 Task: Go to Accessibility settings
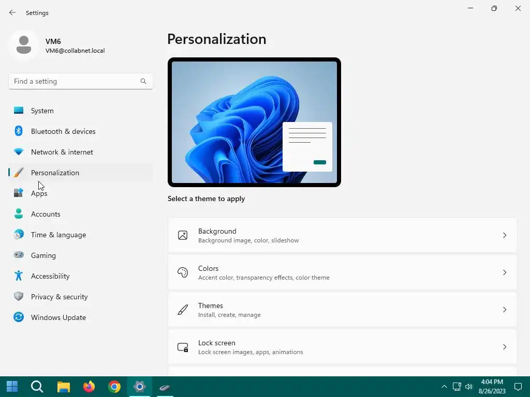(x=80, y=276)
